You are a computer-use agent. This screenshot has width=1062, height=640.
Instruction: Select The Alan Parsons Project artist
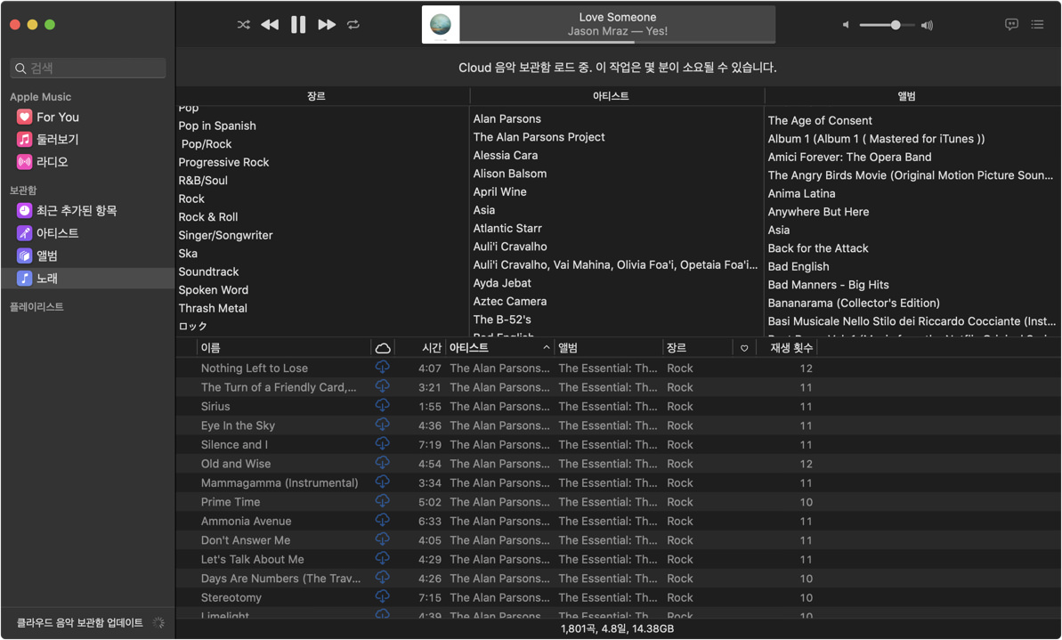[539, 137]
